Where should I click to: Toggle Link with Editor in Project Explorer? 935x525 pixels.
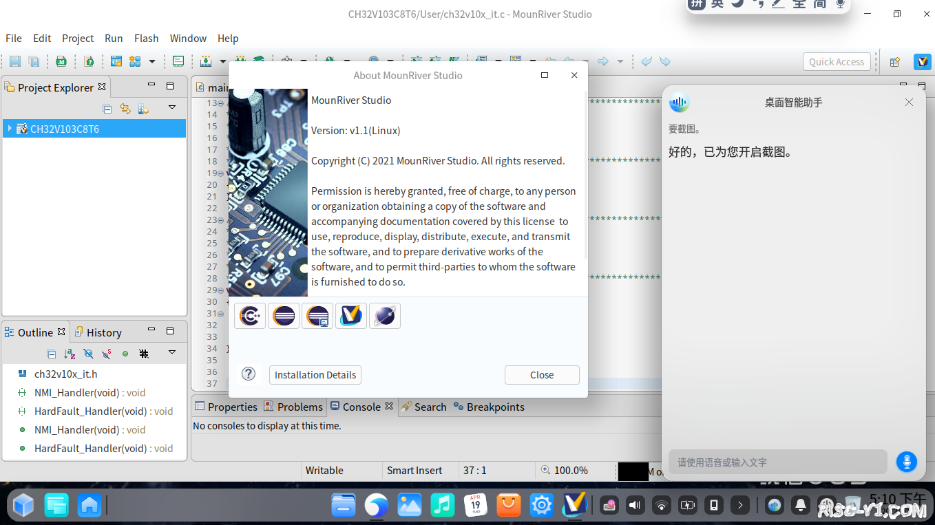pos(125,109)
